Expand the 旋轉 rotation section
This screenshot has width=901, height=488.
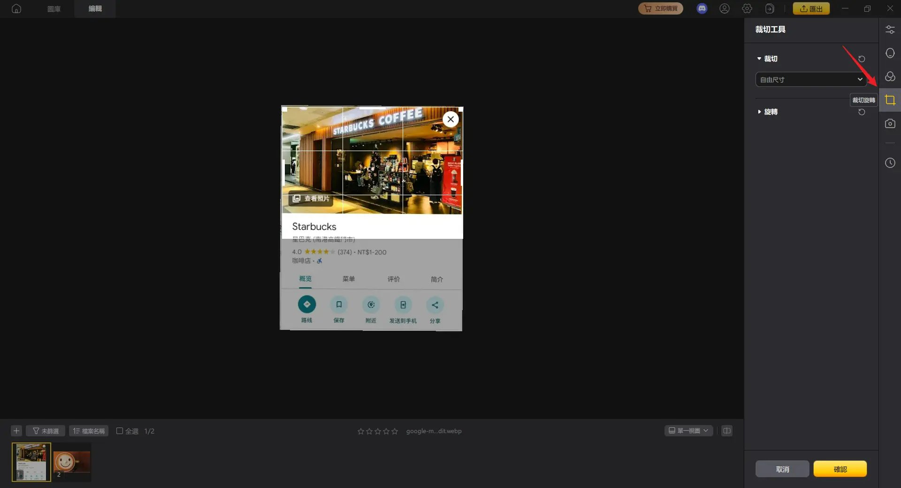click(760, 112)
